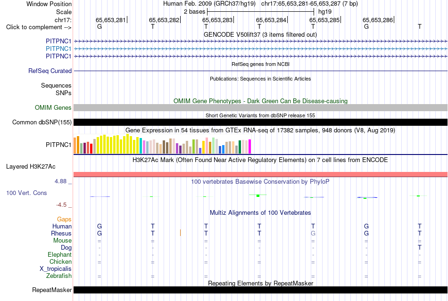Click the black Common dbSNP(155) bar
This screenshot has width=448, height=301.
pos(260,122)
